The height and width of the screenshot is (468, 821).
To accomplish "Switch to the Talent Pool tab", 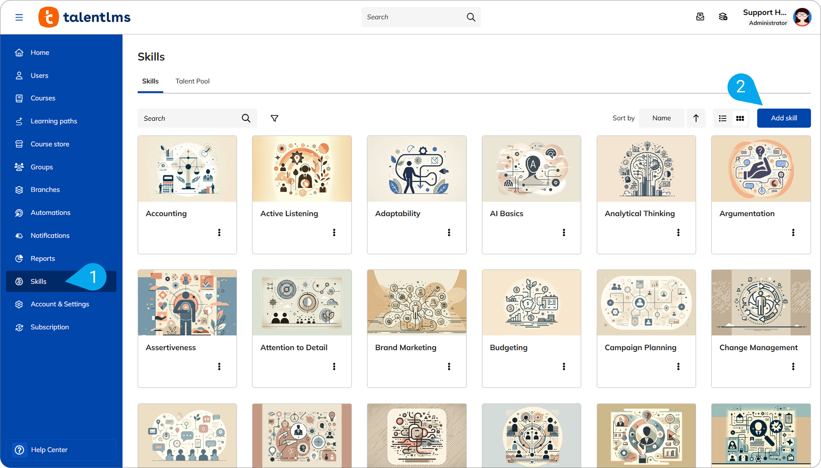I will (192, 81).
